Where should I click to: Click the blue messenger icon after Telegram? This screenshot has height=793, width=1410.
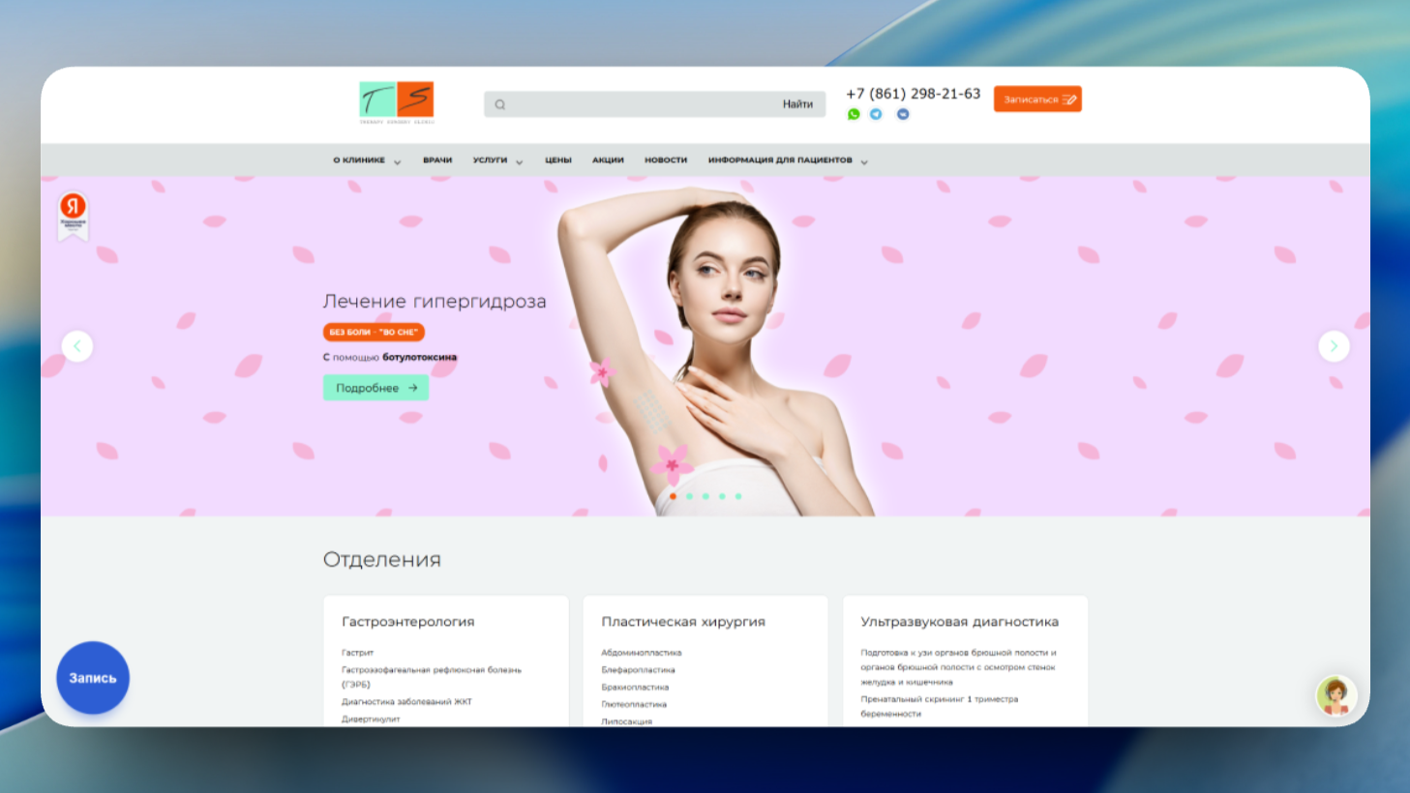click(903, 114)
